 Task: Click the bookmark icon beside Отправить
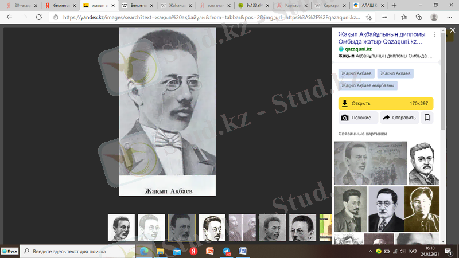pyautogui.click(x=427, y=118)
